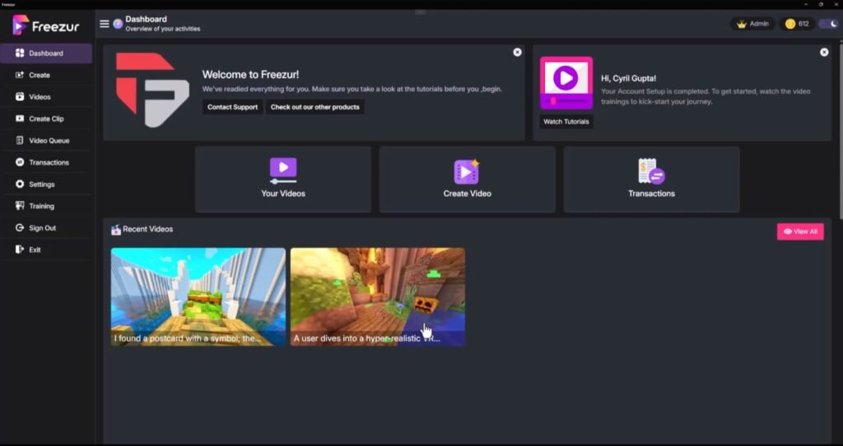Go to Videos in the sidebar
Viewport: 843px width, 446px height.
(40, 97)
